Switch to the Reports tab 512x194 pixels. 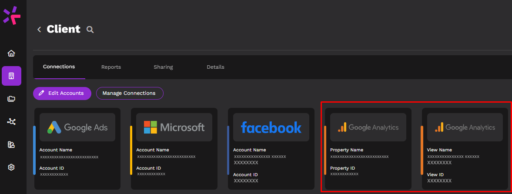(x=111, y=67)
